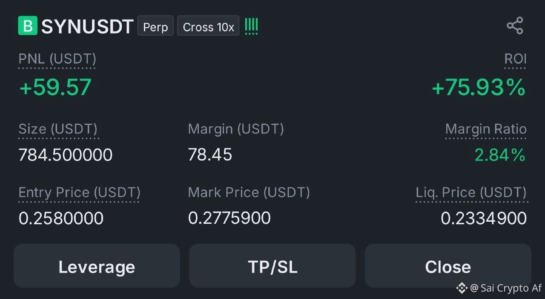The width and height of the screenshot is (545, 299).
Task: Open the TP/SL settings button
Action: click(272, 266)
